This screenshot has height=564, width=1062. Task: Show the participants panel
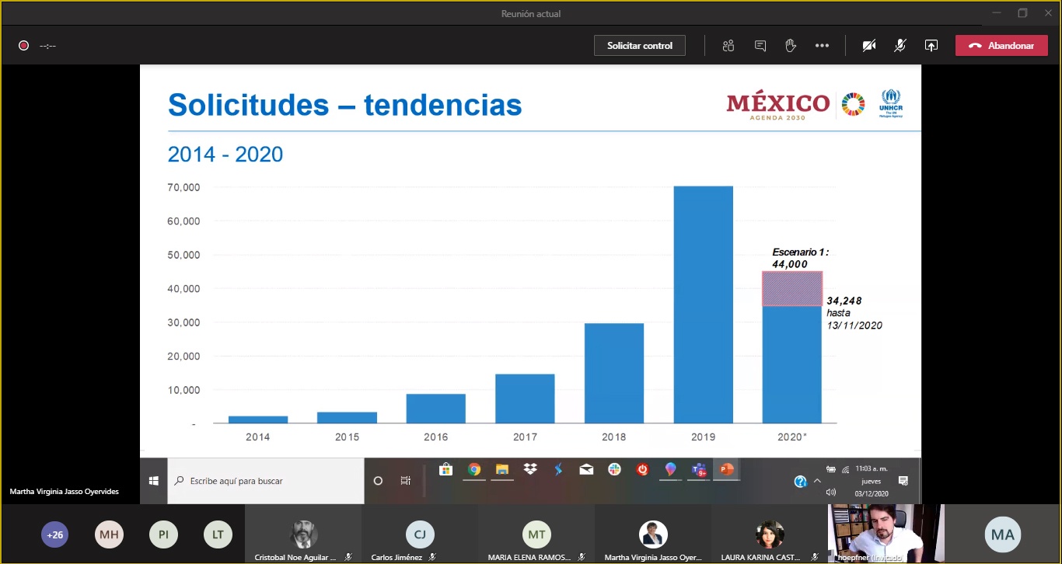728,46
